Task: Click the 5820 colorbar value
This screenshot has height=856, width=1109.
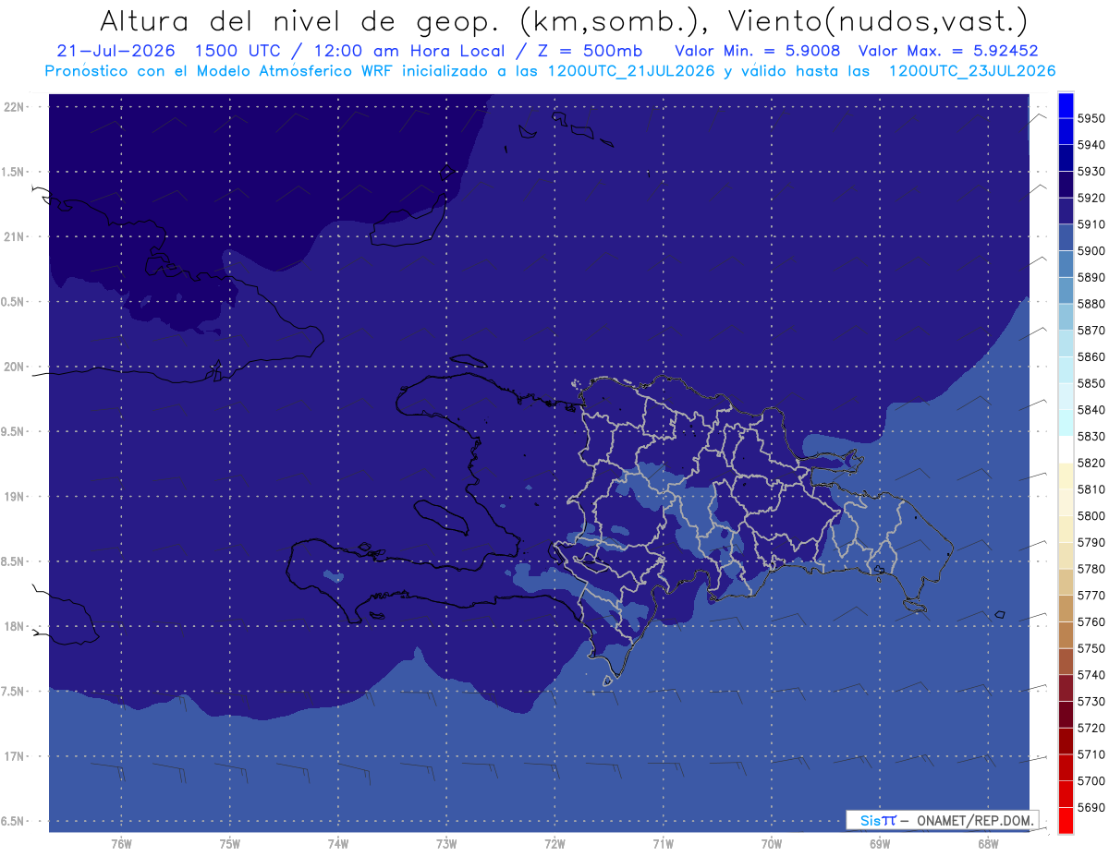Action: pos(1091,463)
